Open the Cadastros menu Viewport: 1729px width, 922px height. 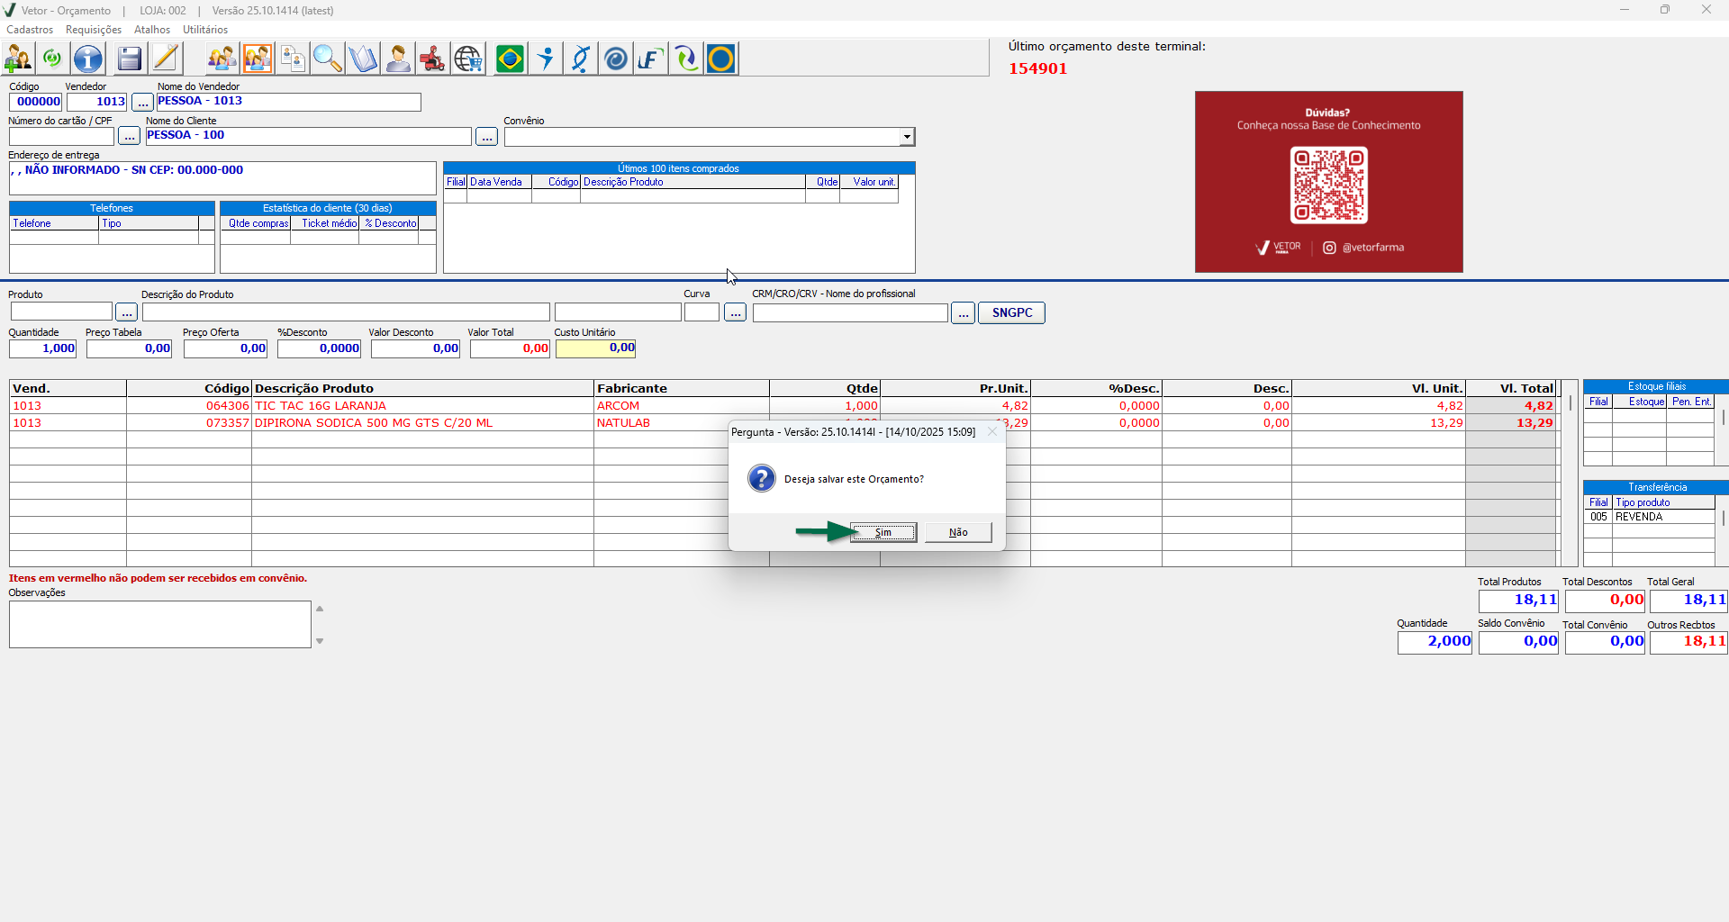tap(30, 30)
